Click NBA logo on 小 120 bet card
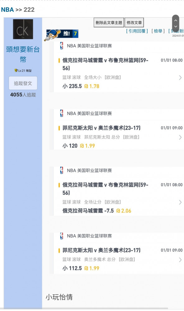This screenshot has height=311, width=184. (62, 113)
